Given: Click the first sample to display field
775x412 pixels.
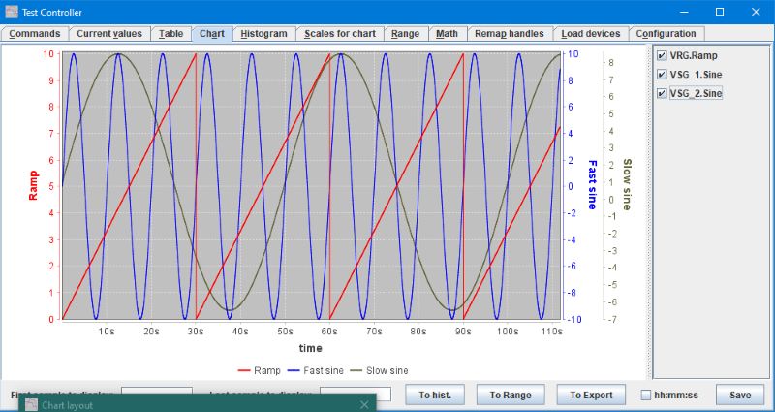Looking at the screenshot, I should [157, 391].
